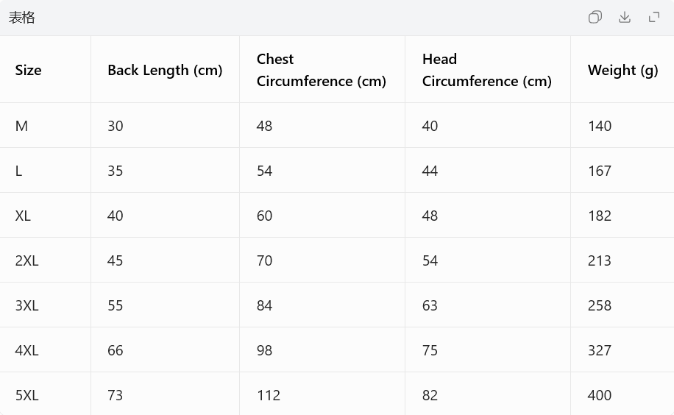Click the Back Length (cm) column header
Viewport: 674px width, 415px height.
165,70
